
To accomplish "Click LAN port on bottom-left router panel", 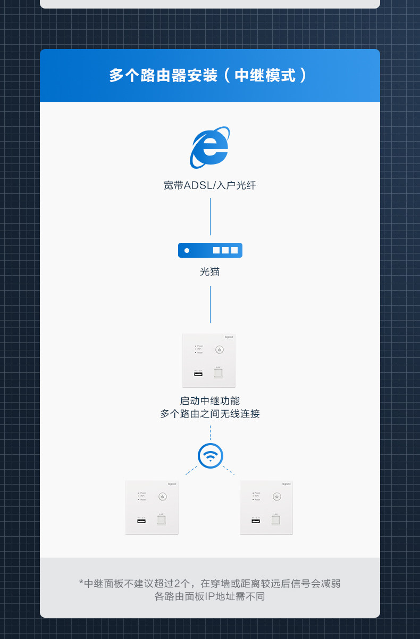I will click(161, 519).
